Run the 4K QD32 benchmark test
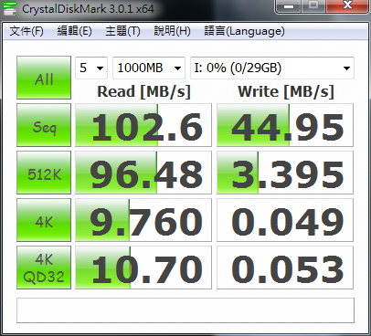371x336 pixels. click(x=44, y=268)
